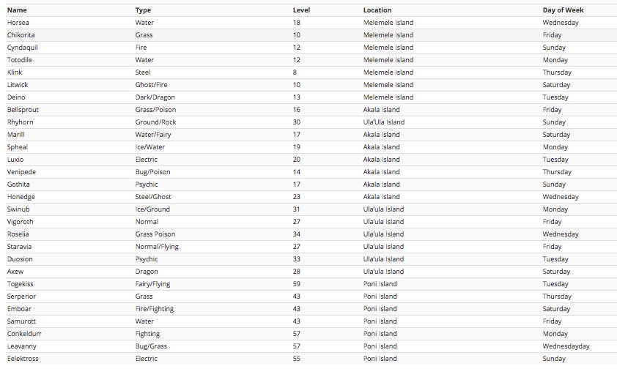Click the Location column header

click(377, 10)
